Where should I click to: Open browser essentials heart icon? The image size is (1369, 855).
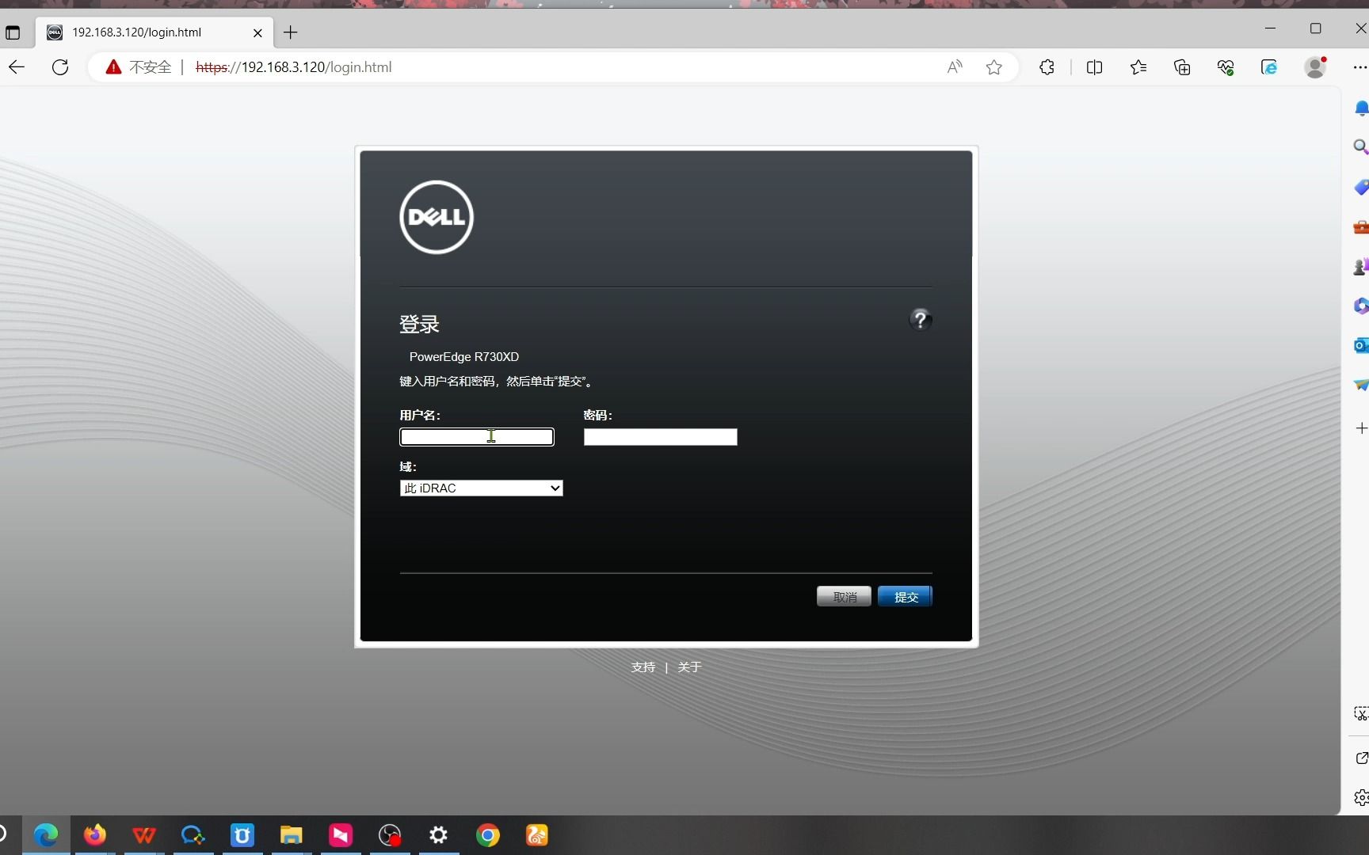pyautogui.click(x=1226, y=67)
